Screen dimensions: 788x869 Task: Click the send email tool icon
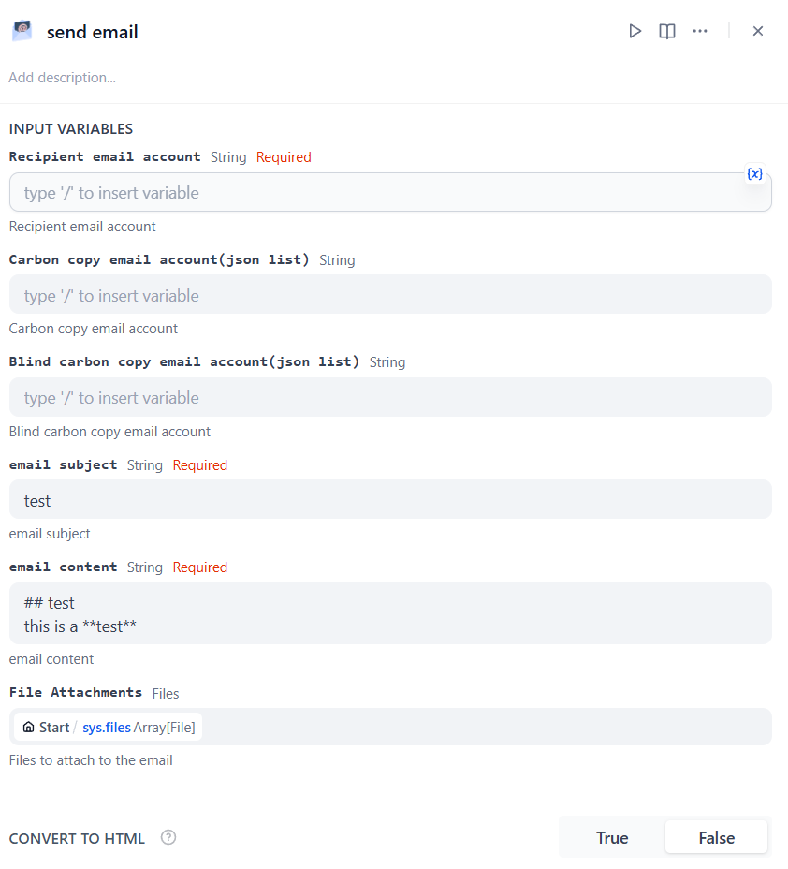22,32
